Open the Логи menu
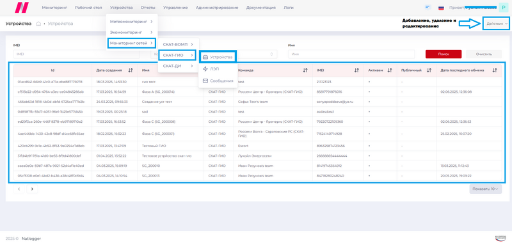The height and width of the screenshot is (245, 512). pyautogui.click(x=289, y=8)
